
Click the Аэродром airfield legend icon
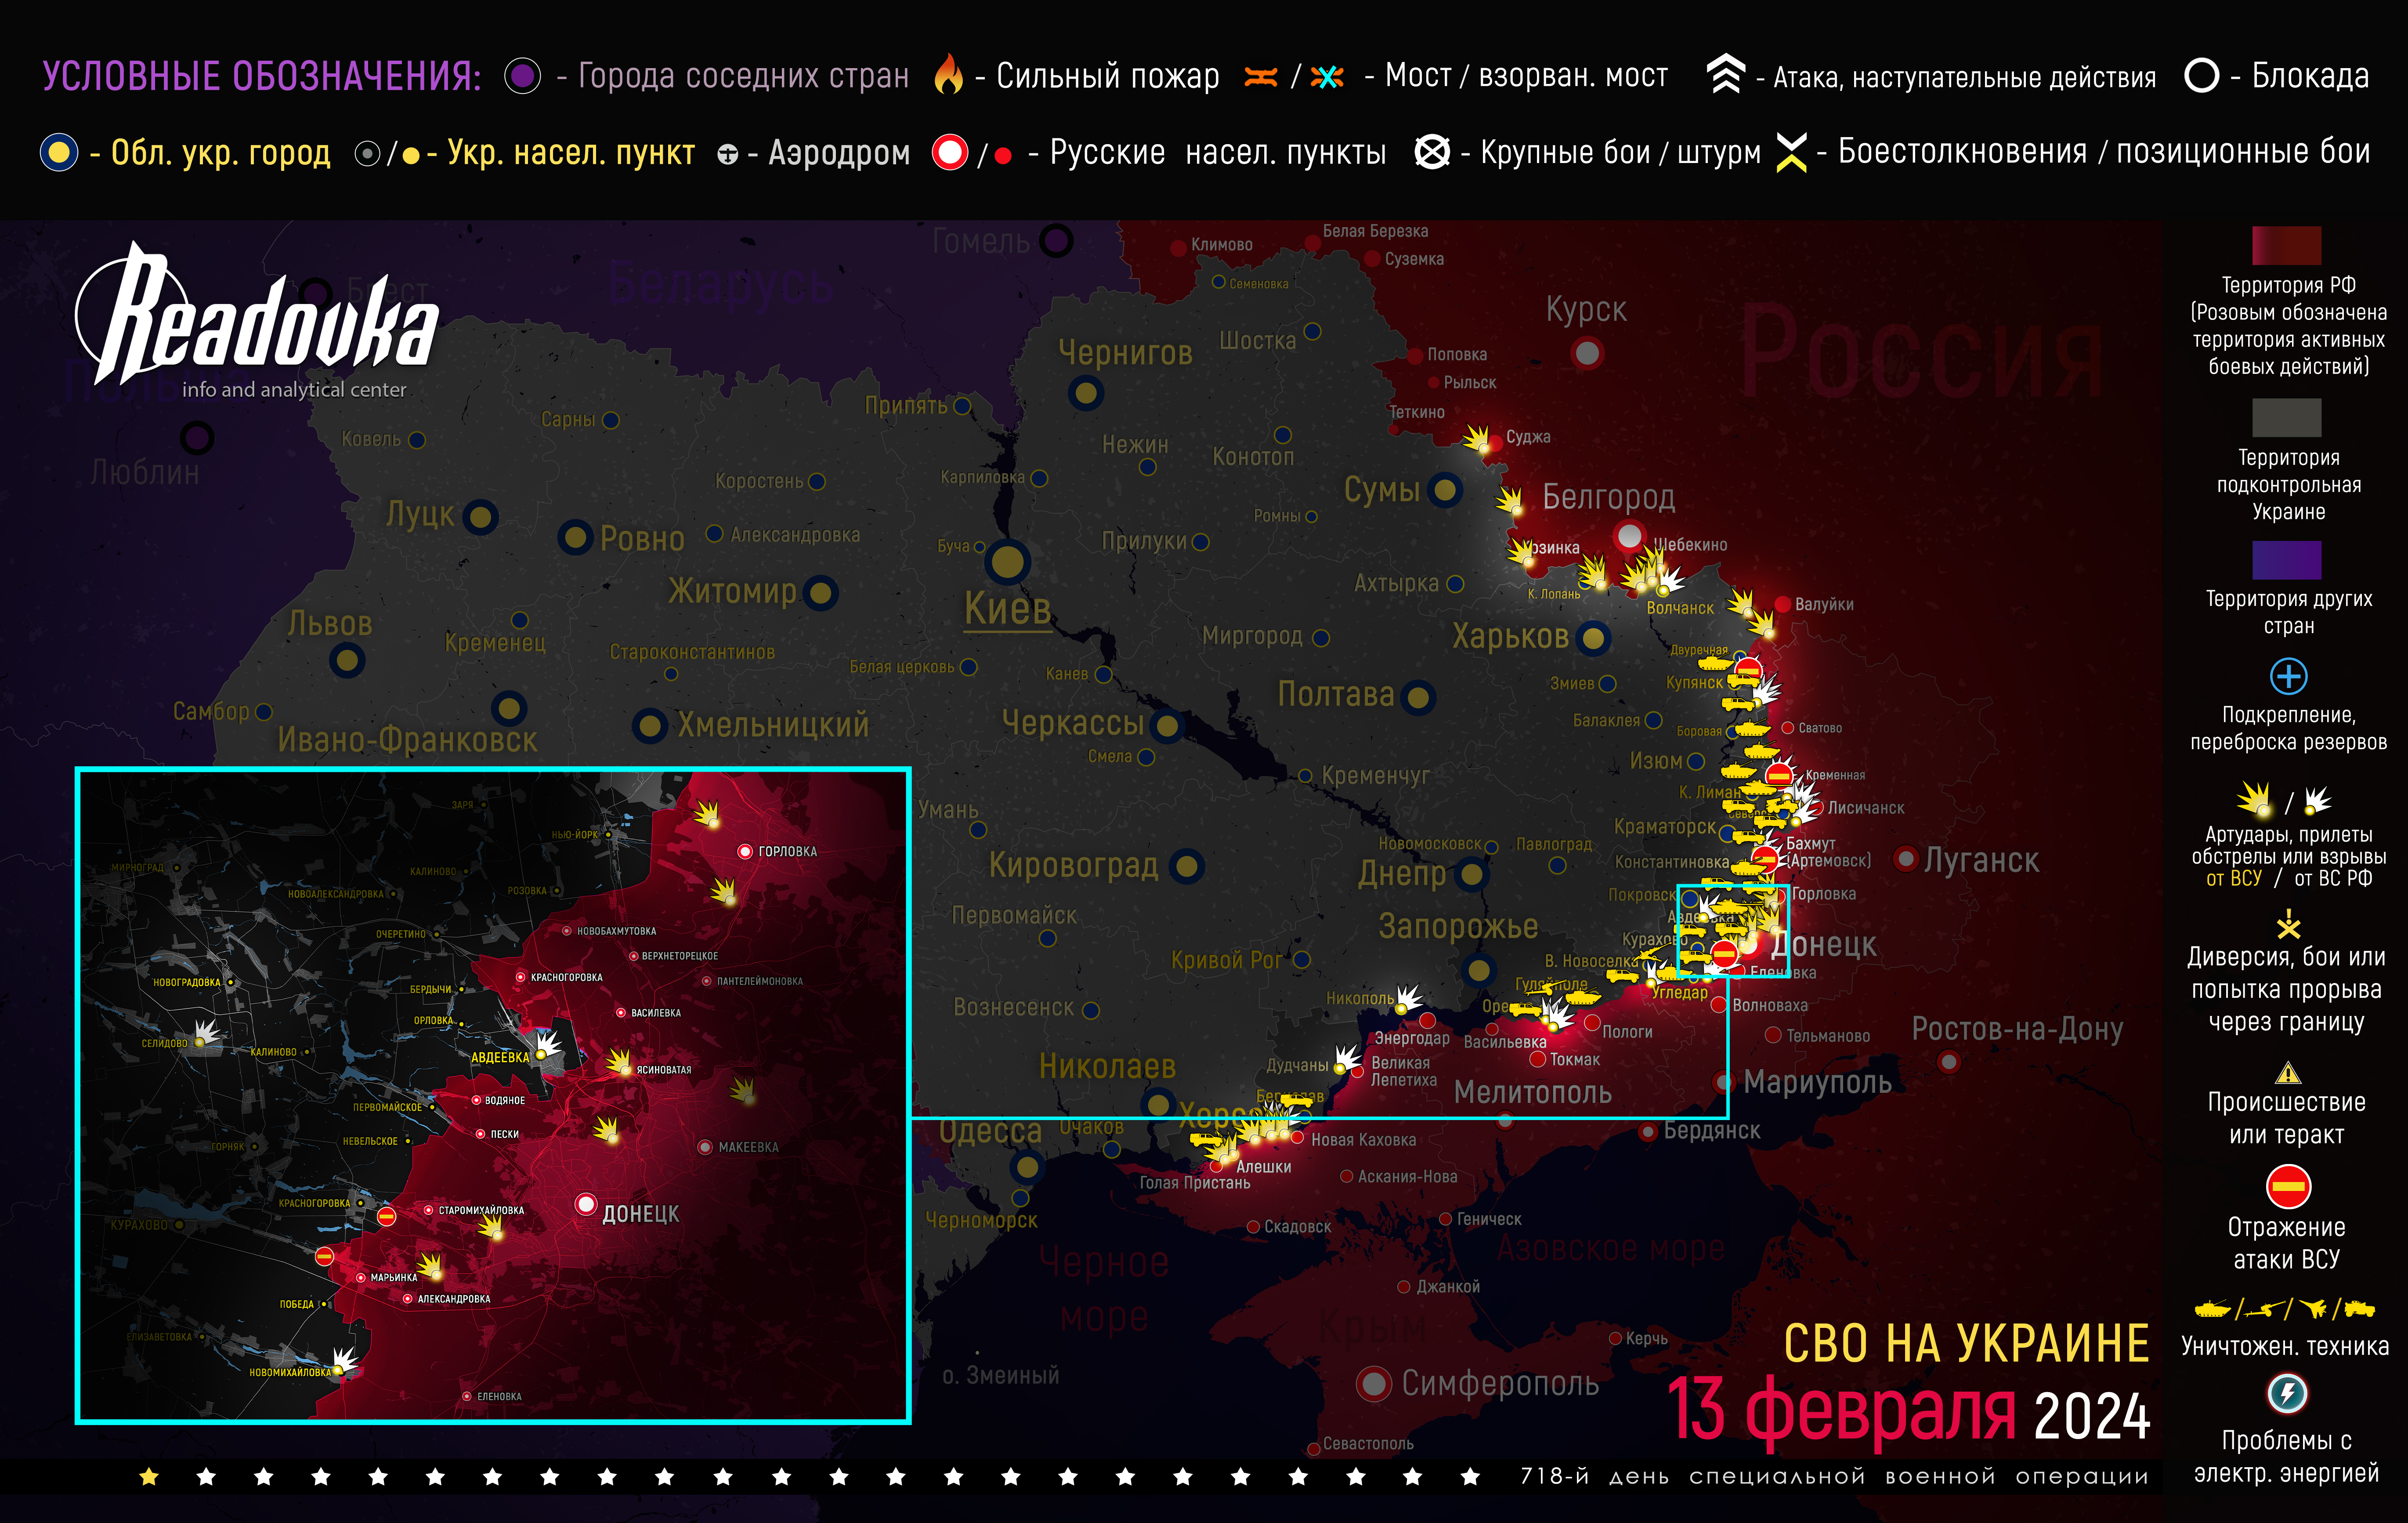point(728,154)
